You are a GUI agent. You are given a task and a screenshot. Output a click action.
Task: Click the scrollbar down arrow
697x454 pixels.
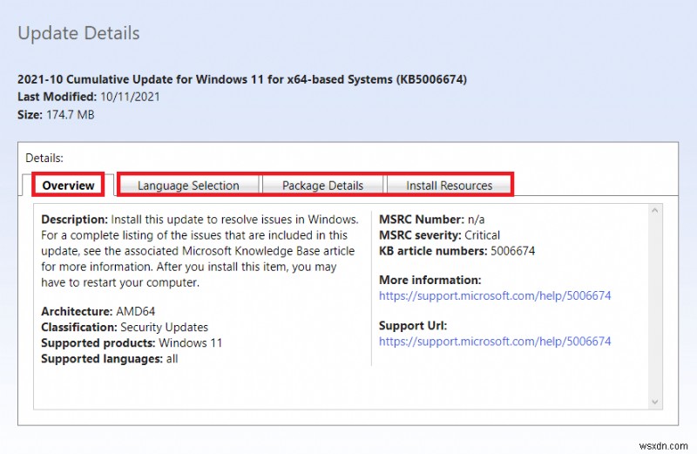(655, 402)
